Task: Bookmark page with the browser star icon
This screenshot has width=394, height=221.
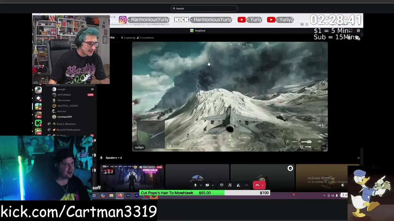Action: [307, 24]
